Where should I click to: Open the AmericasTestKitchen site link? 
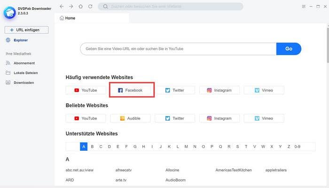tap(234, 170)
